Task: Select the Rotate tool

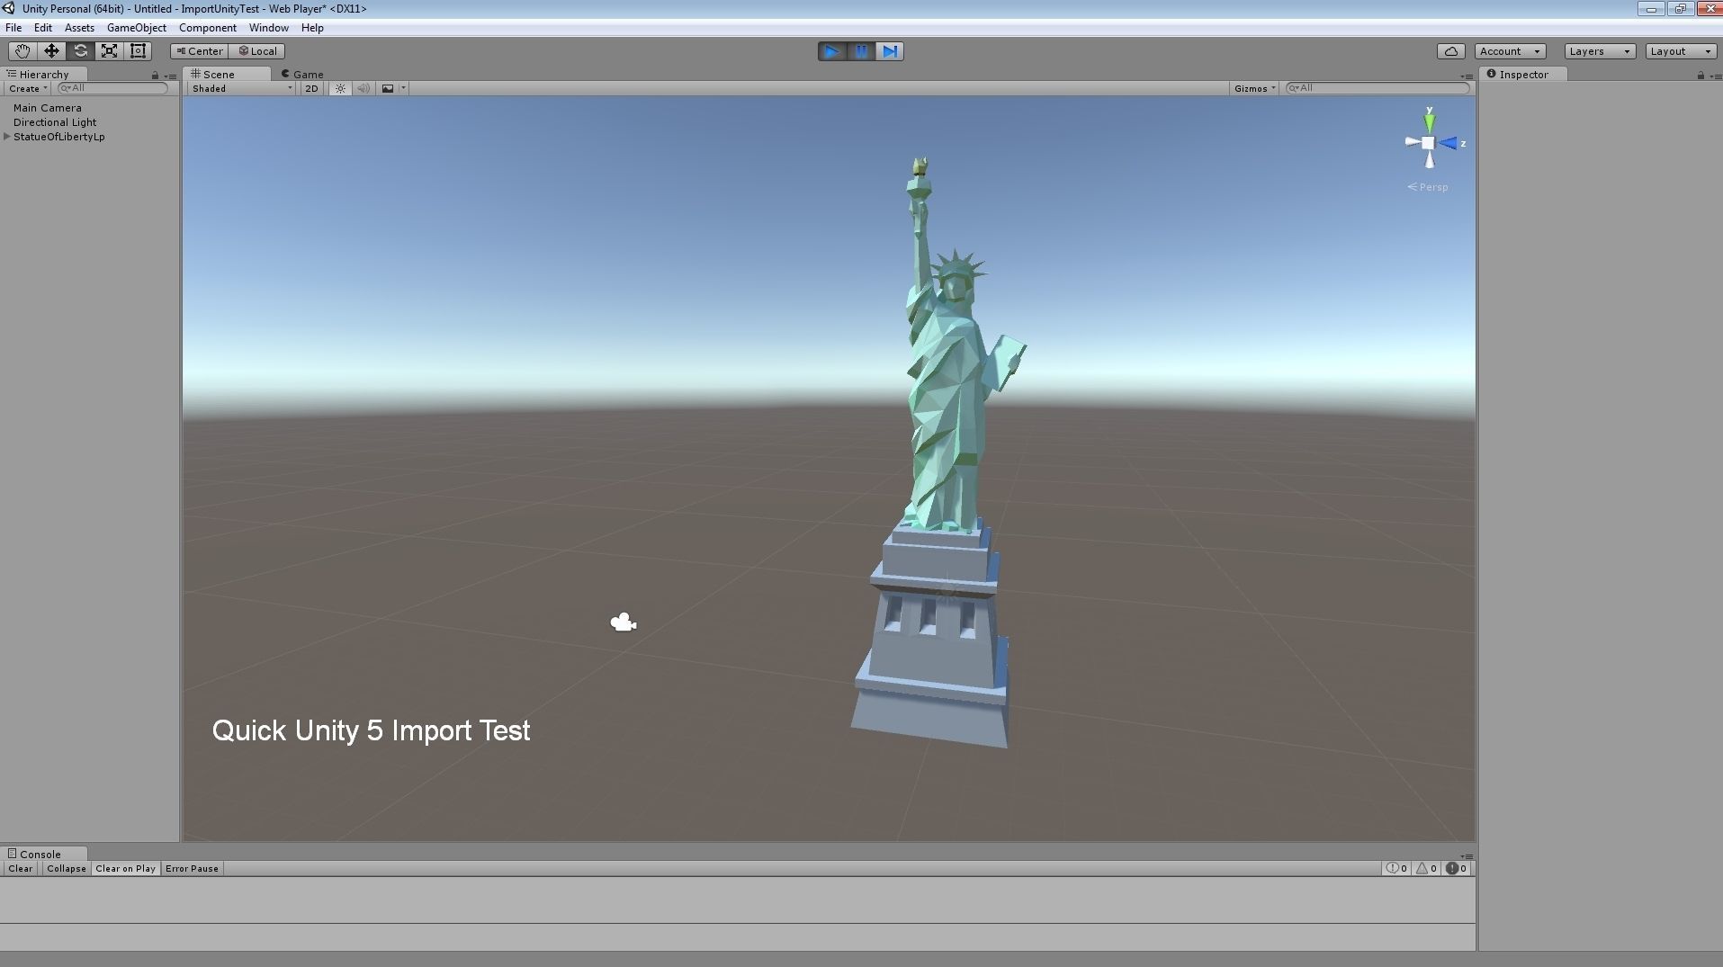Action: 80,51
